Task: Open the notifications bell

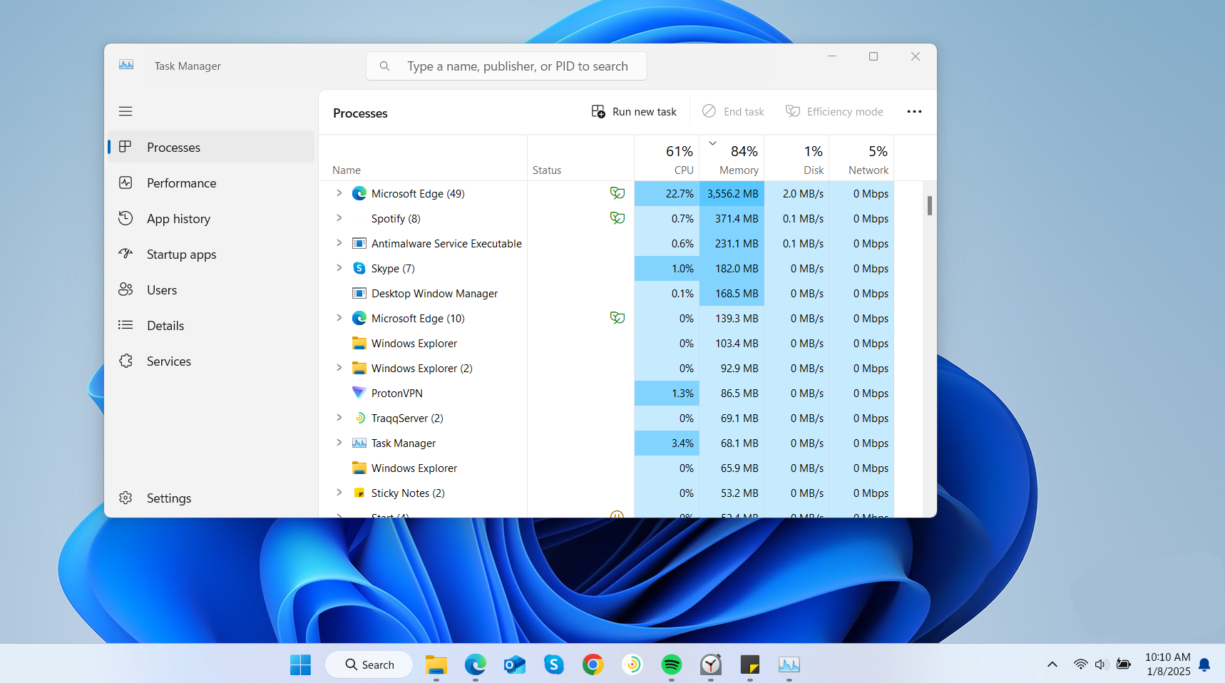Action: click(x=1204, y=664)
